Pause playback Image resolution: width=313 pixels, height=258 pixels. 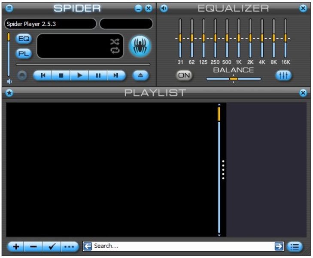click(98, 75)
